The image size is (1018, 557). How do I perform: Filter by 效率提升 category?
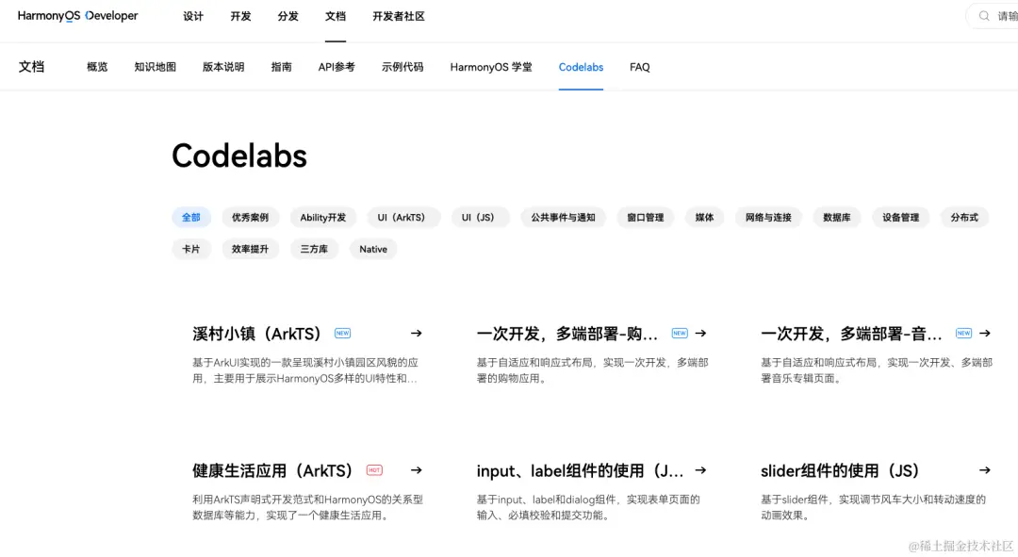pos(250,249)
